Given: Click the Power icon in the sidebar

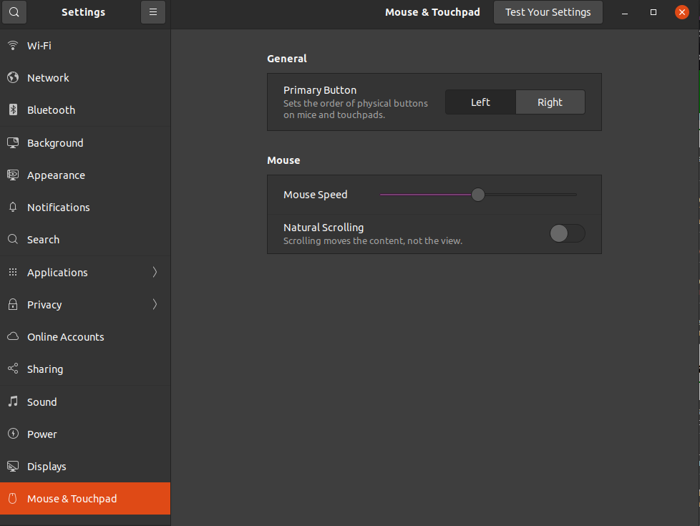Looking at the screenshot, I should [13, 434].
